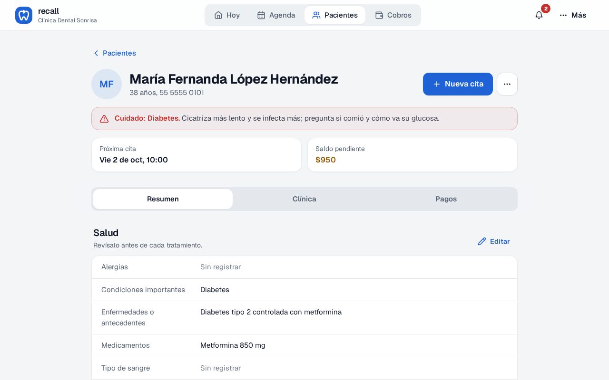609x380 pixels.
Task: Click the Alergias row
Action: click(304, 267)
